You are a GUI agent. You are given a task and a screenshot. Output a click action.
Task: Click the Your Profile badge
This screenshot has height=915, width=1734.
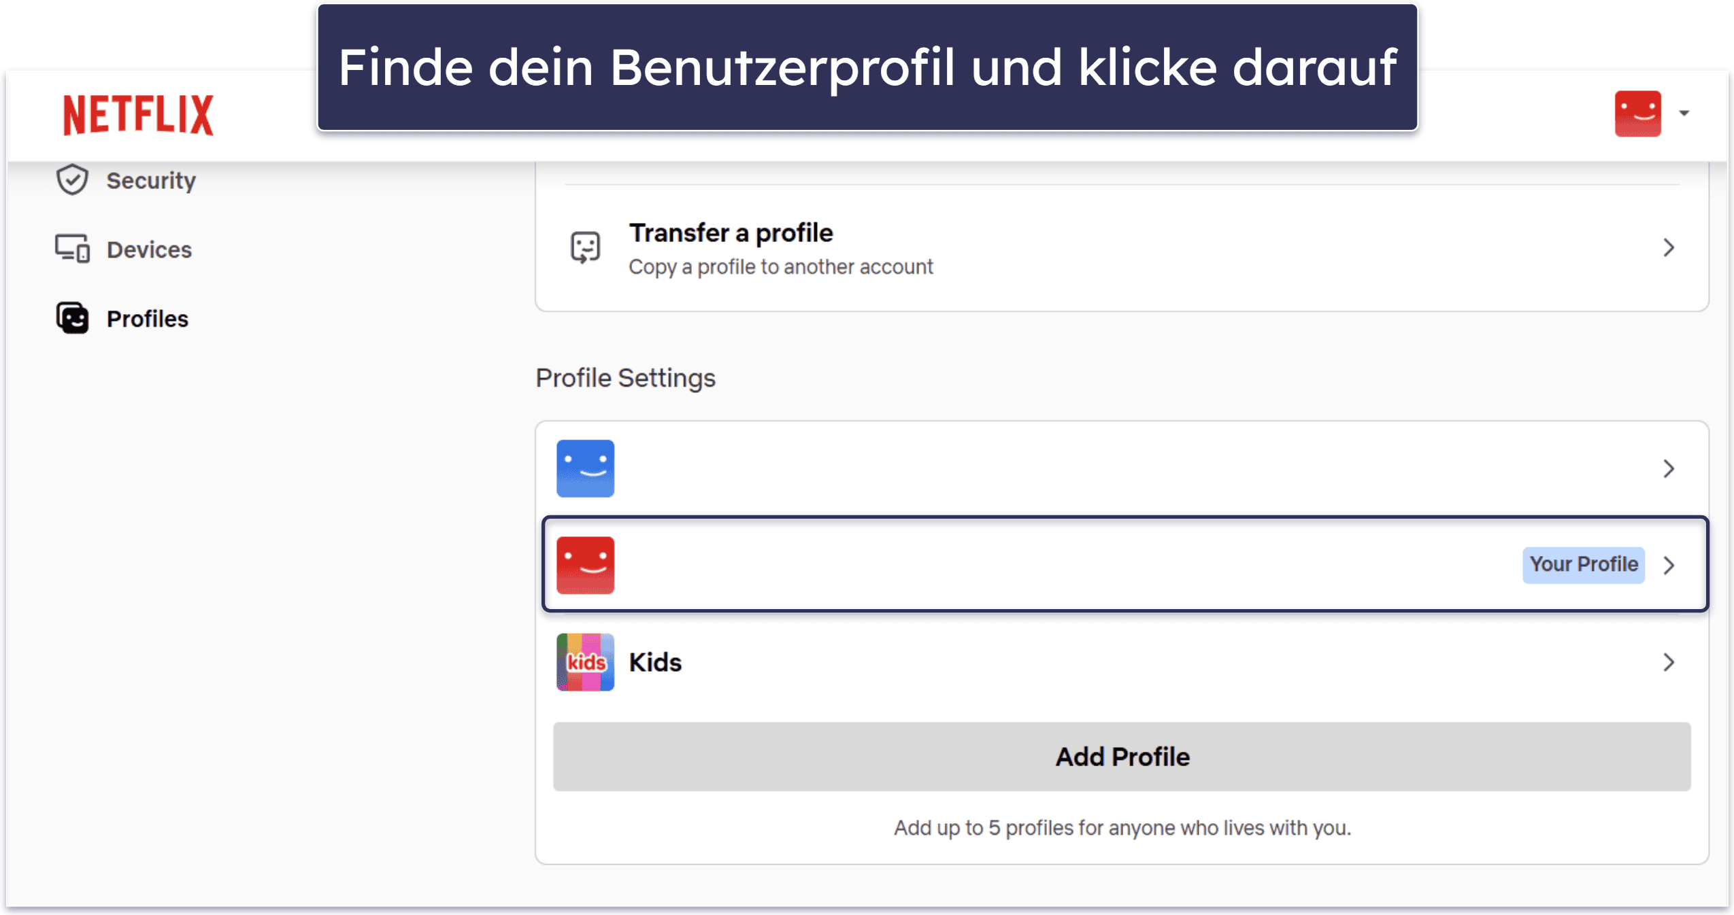coord(1583,564)
